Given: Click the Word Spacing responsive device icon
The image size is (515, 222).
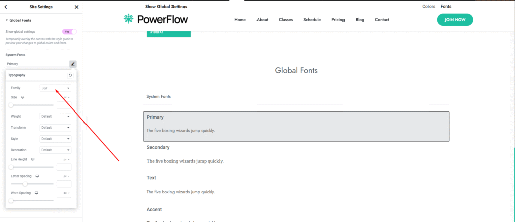Looking at the screenshot, I should click(36, 193).
